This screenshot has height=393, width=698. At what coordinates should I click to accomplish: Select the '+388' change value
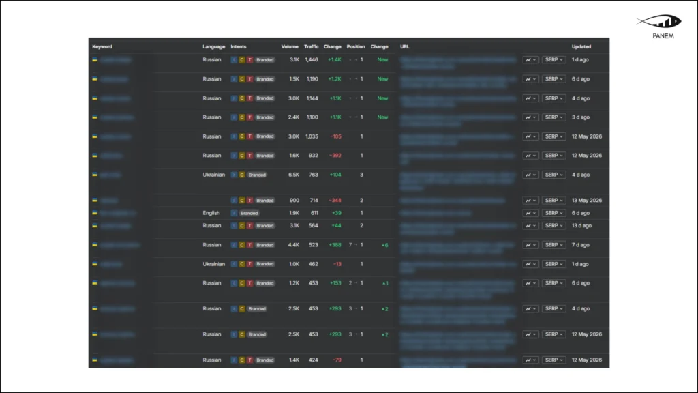click(x=335, y=245)
